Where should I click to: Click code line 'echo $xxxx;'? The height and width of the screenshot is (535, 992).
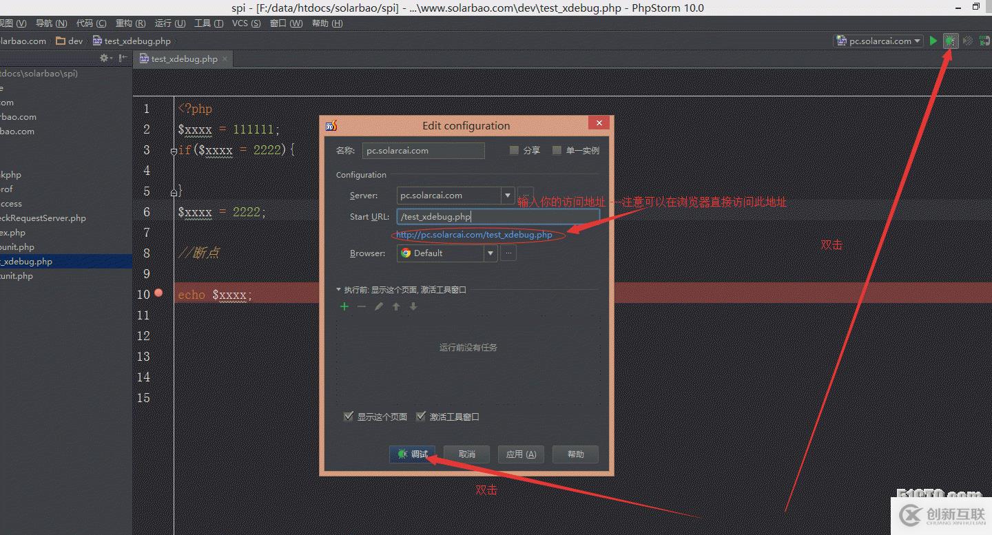[215, 295]
